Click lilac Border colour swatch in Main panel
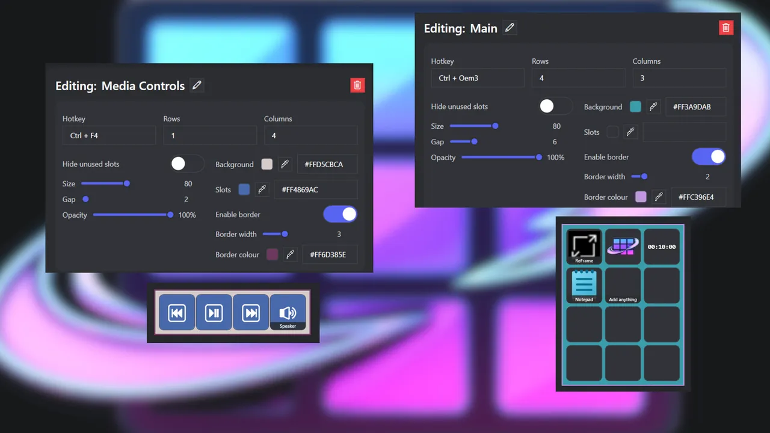 (x=641, y=197)
